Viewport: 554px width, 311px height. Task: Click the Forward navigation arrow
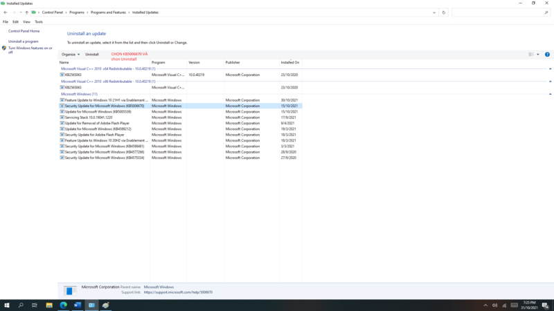14,12
